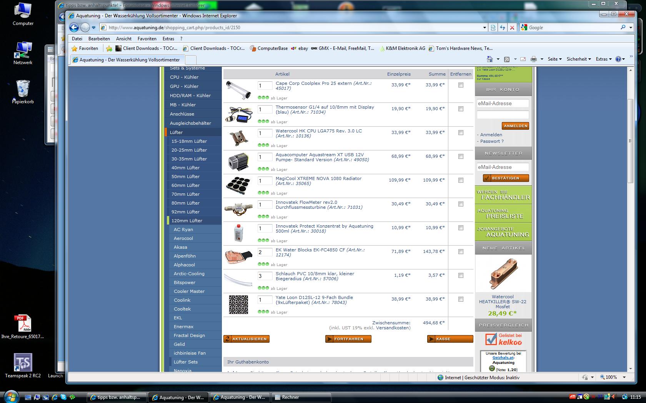
Task: Click the AKTUALISIEREN cart button
Action: tap(246, 339)
